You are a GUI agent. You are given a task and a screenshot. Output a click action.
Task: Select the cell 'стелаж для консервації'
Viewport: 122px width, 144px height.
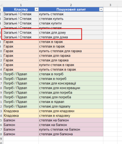point(71,83)
